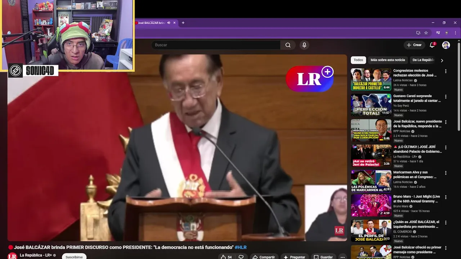Click the Guardar save button

323,257
